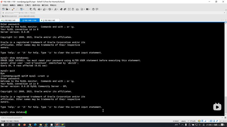Open the 选项卡(B) menu
Screen dimensions: 227x127
coord(36,5)
